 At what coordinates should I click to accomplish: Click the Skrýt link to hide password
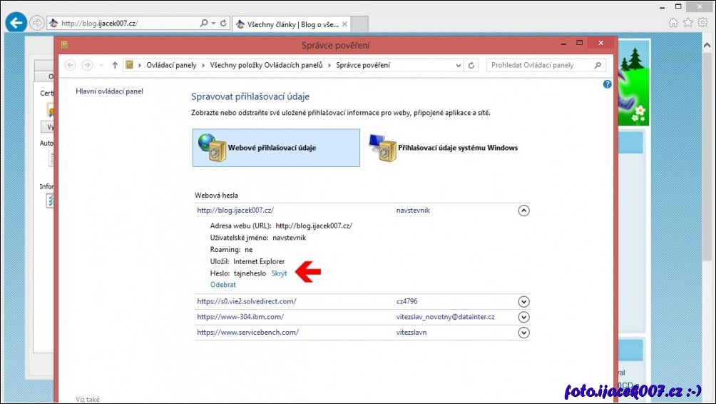pos(279,273)
